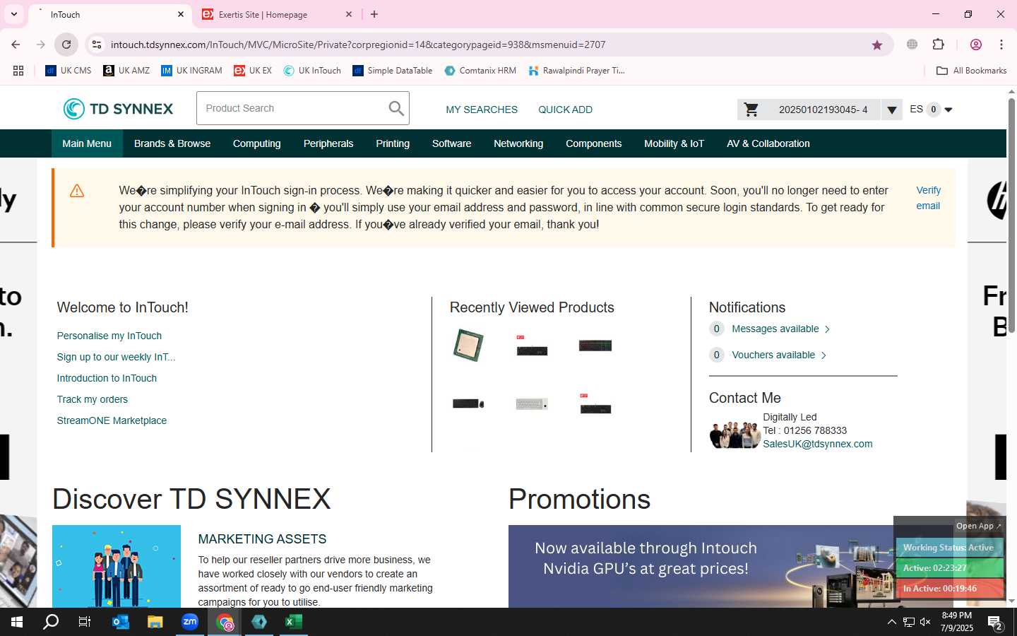Show hidden system tray icons
The width and height of the screenshot is (1017, 636).
[891, 622]
